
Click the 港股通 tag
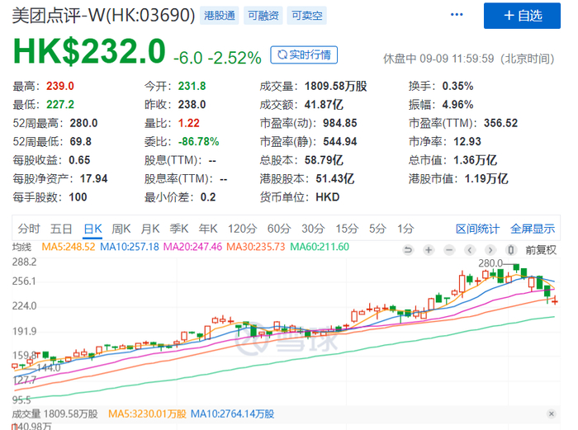(x=220, y=16)
